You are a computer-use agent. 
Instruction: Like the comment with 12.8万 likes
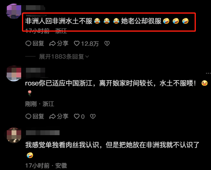(86, 43)
